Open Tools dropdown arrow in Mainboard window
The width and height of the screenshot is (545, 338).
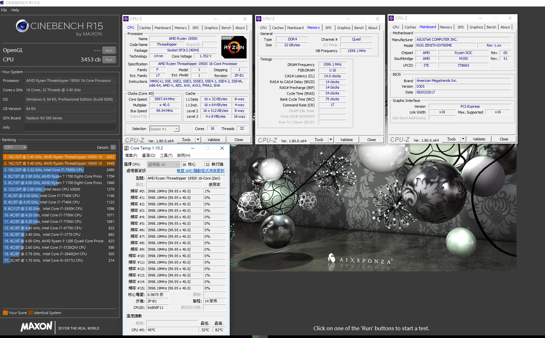coord(463,139)
